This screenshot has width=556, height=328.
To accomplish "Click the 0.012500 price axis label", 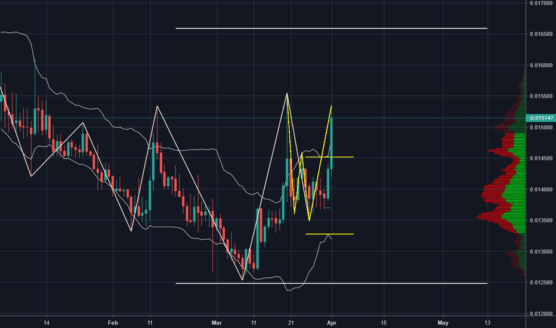I will (x=541, y=283).
